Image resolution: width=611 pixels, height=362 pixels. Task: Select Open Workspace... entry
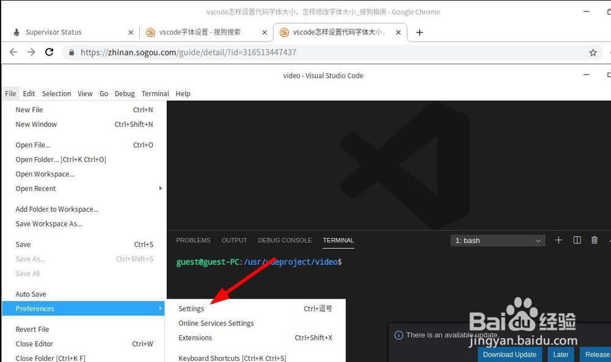pos(84,174)
